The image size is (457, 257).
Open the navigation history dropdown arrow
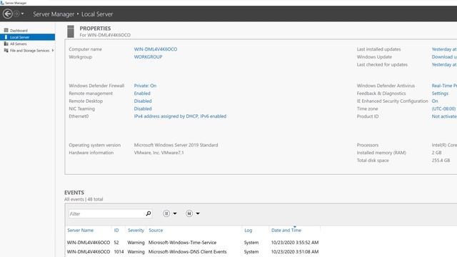(x=22, y=14)
